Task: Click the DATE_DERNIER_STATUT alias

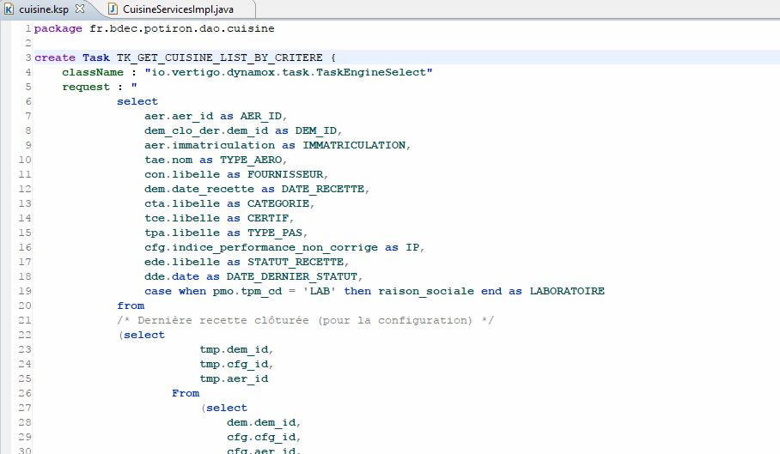Action: tap(292, 276)
